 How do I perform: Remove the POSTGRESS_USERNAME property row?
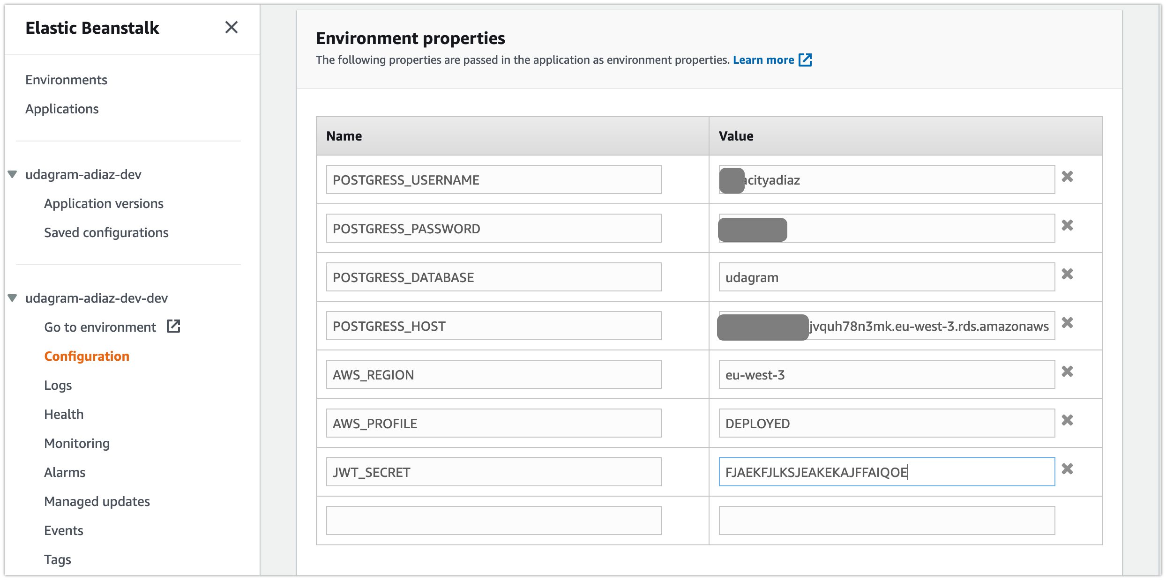coord(1067,177)
